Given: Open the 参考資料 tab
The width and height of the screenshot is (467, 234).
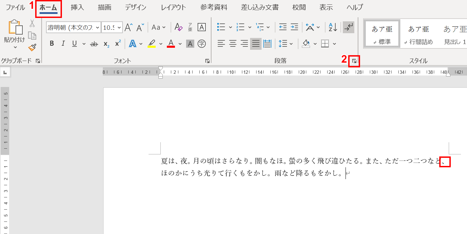Looking at the screenshot, I should click(x=214, y=7).
